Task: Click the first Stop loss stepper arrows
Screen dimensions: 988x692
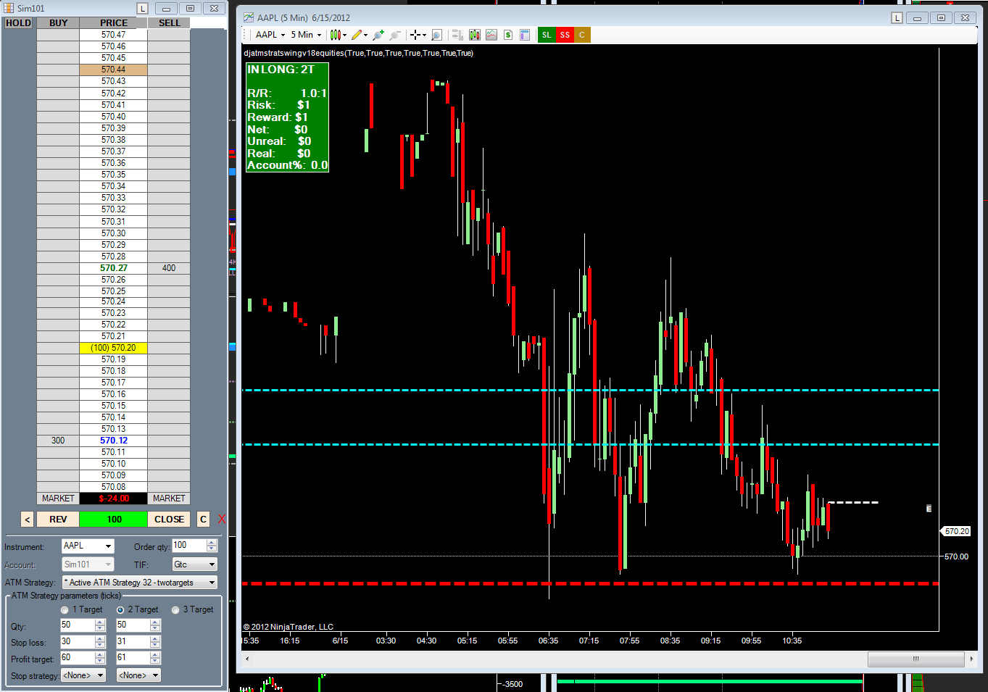Action: coord(100,642)
